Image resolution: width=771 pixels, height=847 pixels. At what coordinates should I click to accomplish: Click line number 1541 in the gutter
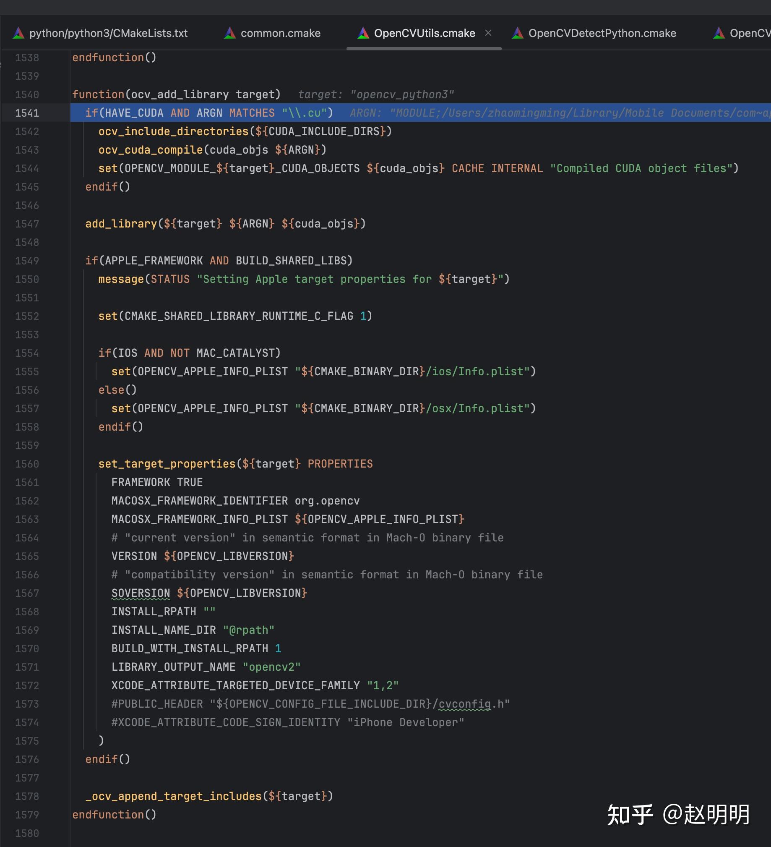27,112
